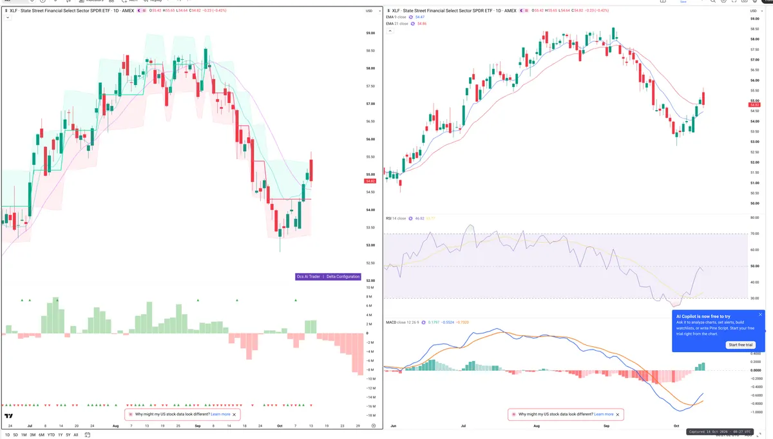Click the Ocs Ai Trader label
Viewport: 773px width, 439px height.
pyautogui.click(x=308, y=276)
